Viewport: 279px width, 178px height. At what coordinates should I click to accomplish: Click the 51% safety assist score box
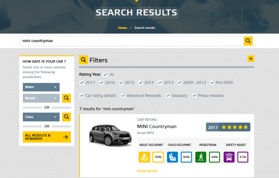(243, 157)
